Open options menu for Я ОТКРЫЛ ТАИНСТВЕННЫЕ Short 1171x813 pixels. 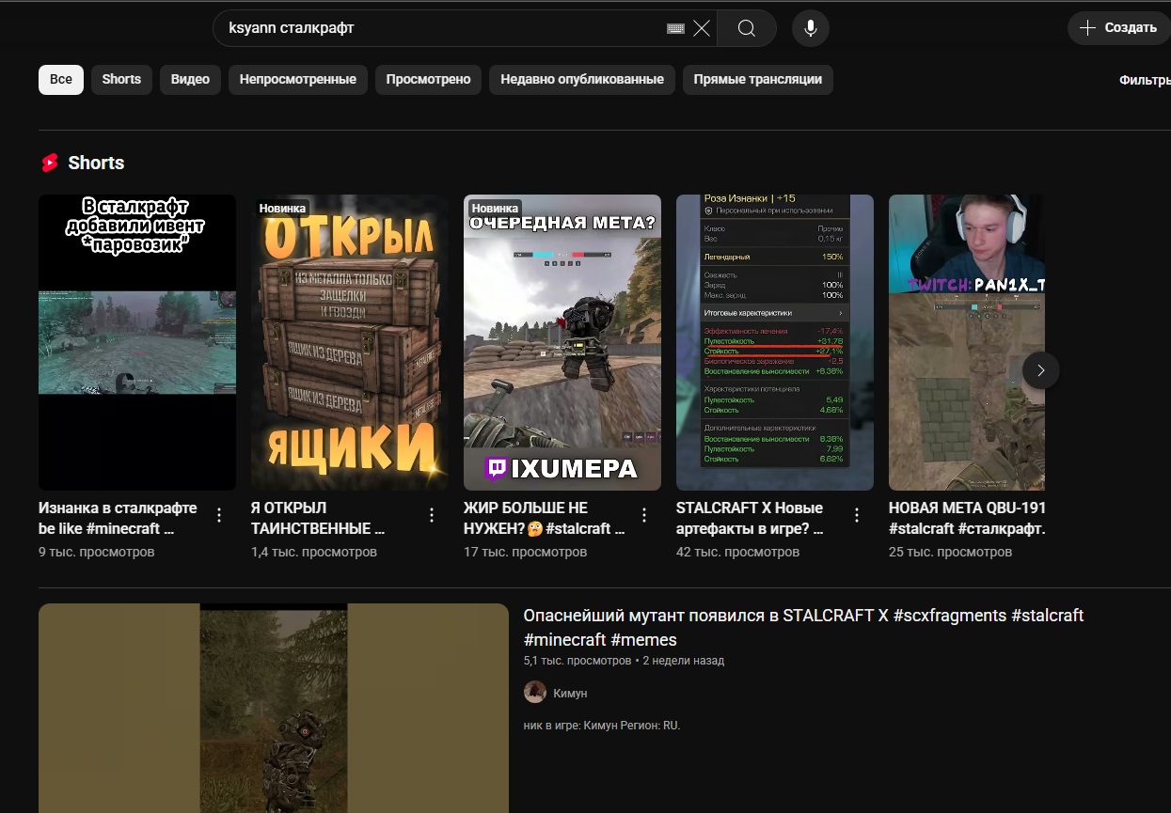[432, 515]
